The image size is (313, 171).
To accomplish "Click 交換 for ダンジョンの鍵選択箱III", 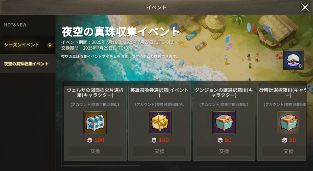I will click(x=224, y=151).
